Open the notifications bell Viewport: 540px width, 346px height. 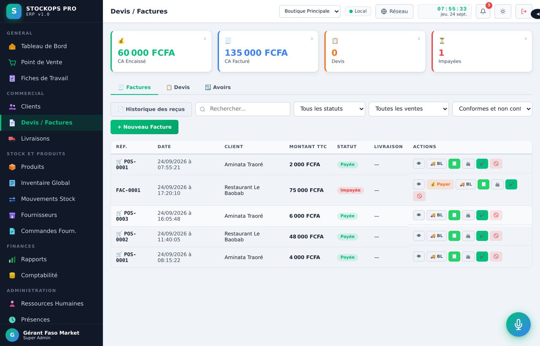click(x=483, y=11)
